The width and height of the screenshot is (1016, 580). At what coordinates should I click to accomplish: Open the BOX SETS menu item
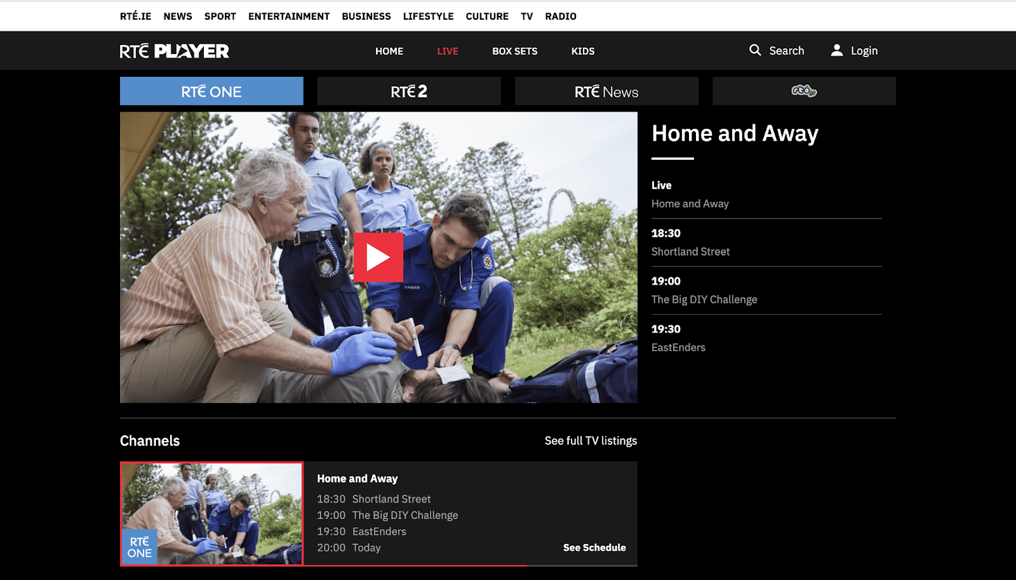tap(515, 51)
